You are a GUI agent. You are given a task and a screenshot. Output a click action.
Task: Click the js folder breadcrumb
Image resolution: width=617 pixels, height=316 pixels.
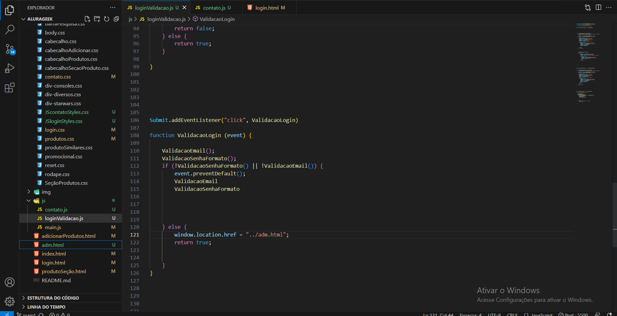coord(130,19)
